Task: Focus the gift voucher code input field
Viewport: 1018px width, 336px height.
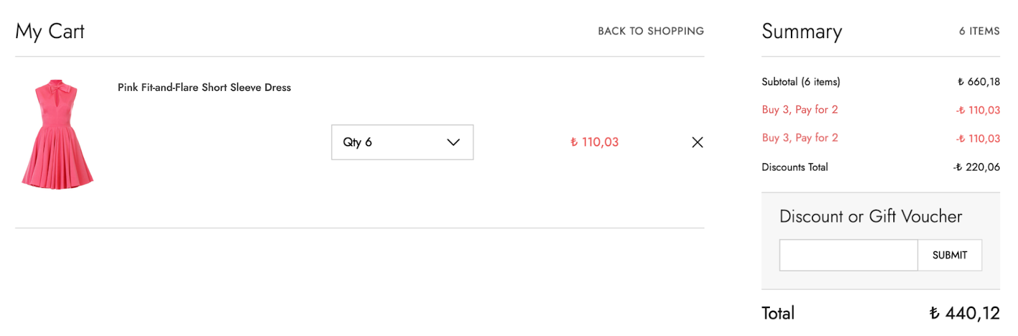Action: (848, 255)
